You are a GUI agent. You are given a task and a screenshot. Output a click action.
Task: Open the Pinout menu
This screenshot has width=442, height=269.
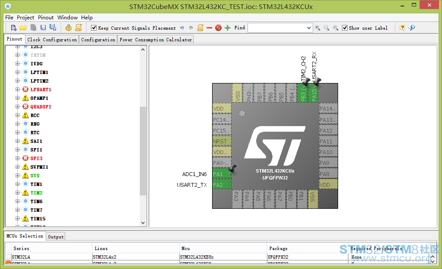(x=46, y=18)
